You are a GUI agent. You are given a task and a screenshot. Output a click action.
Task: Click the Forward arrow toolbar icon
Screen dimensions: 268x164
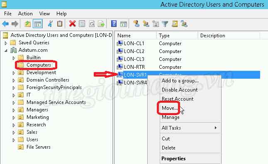pyautogui.click(x=15, y=24)
